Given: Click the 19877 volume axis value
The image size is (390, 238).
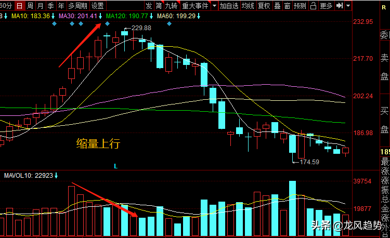Looking at the screenshot, I should [362, 209].
